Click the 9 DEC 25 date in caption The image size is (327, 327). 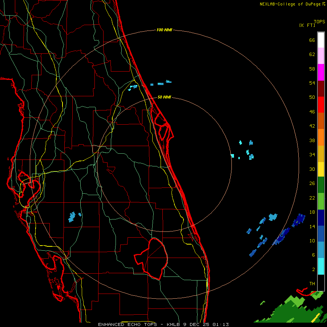click(x=196, y=324)
